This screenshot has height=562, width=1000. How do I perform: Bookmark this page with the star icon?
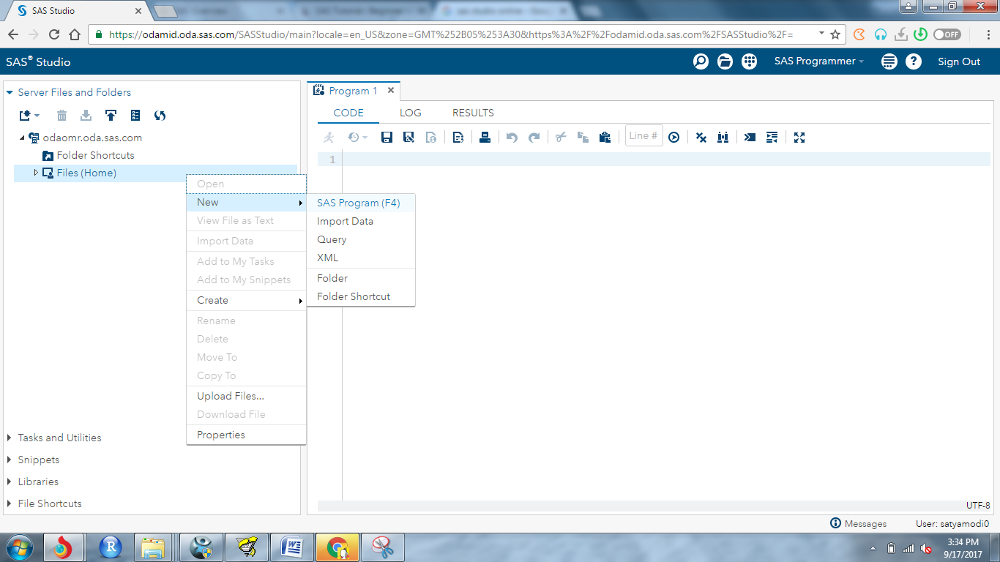835,34
